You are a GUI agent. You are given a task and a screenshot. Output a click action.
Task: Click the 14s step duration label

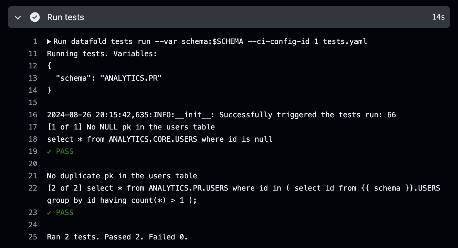pyautogui.click(x=438, y=17)
